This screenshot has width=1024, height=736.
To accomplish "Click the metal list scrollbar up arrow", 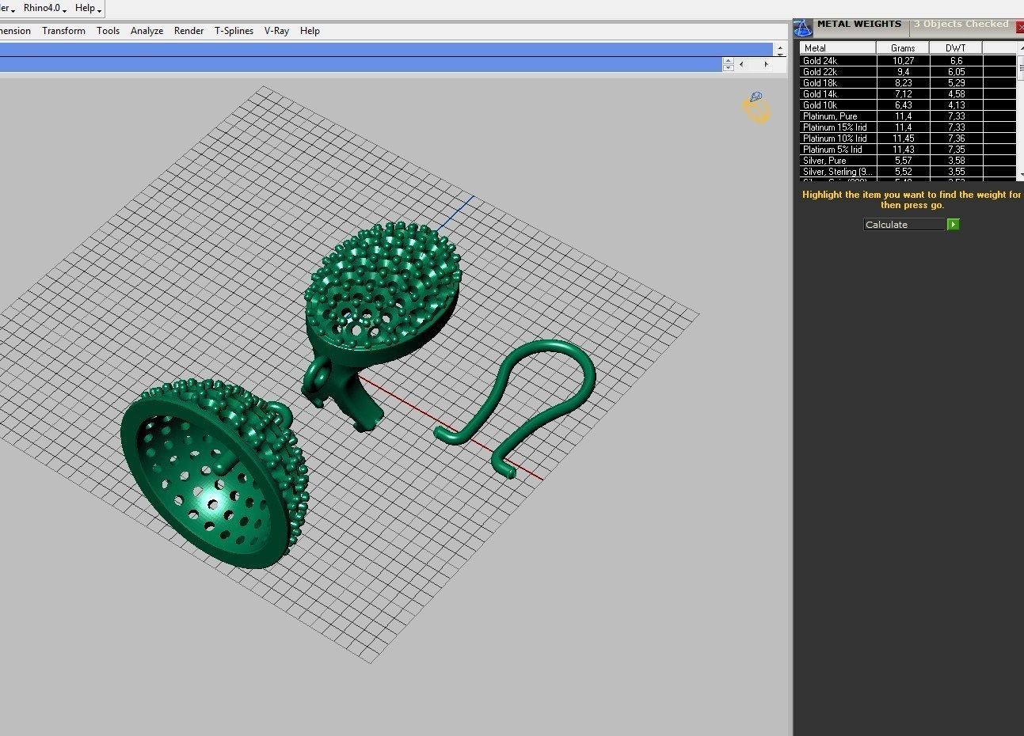I will tap(1021, 47).
